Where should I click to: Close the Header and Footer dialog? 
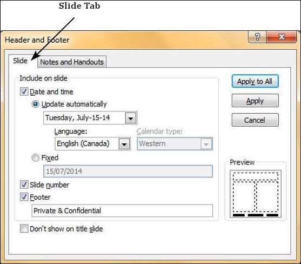point(282,36)
